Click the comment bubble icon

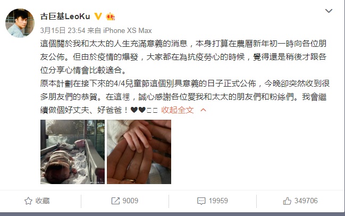tap(201, 201)
